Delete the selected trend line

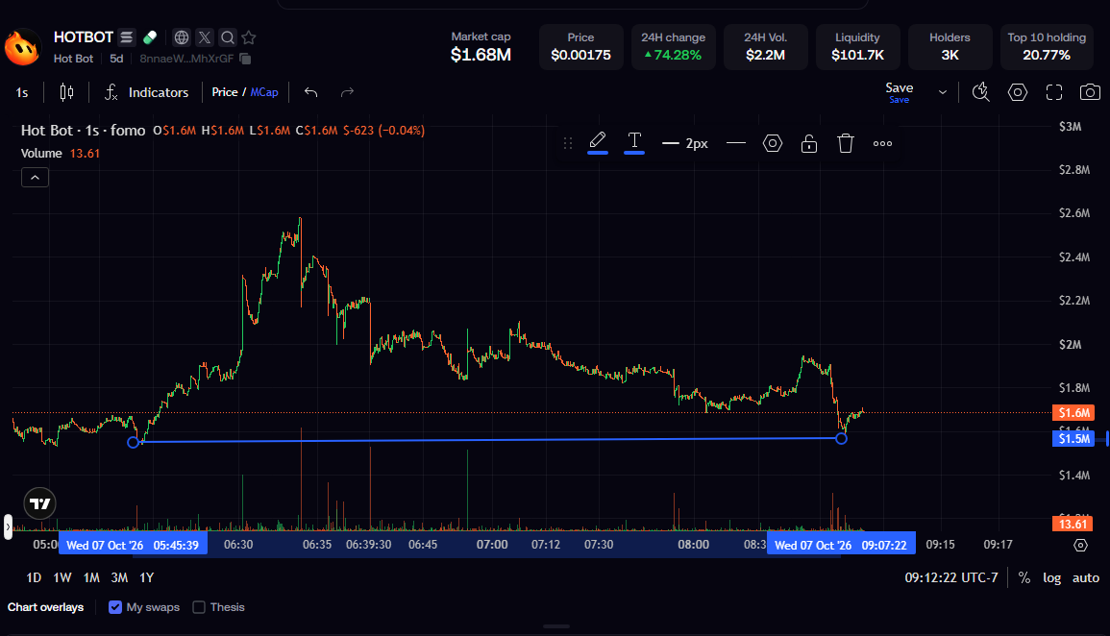tap(846, 143)
